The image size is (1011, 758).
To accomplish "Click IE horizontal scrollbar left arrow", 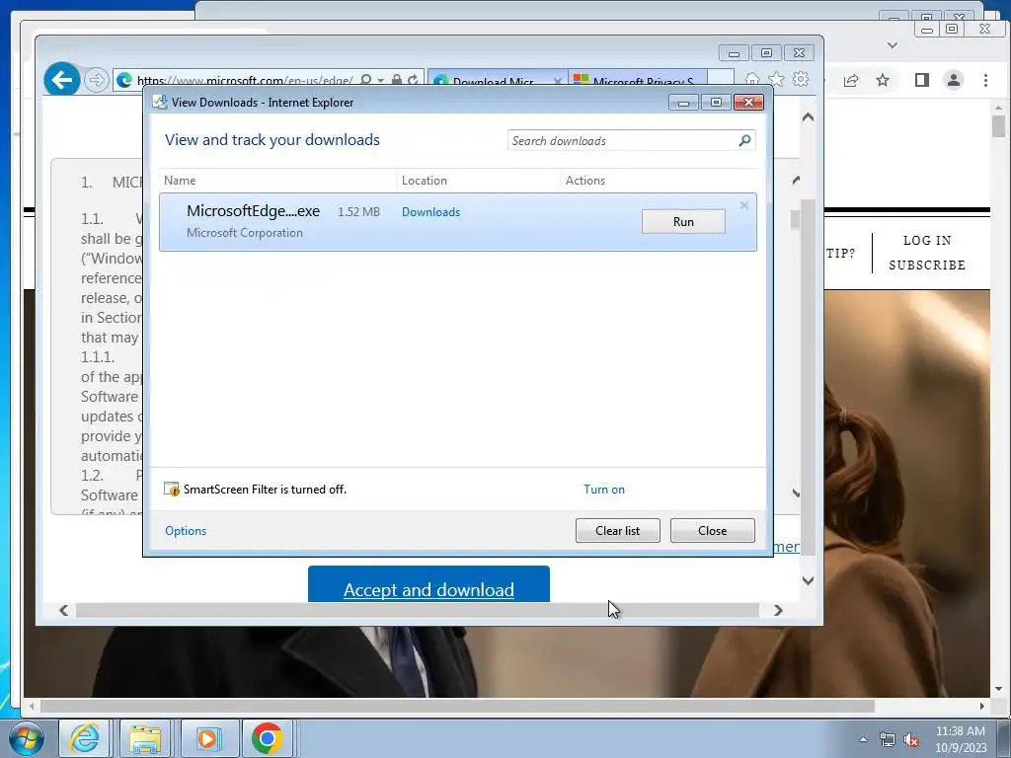I will [x=63, y=610].
